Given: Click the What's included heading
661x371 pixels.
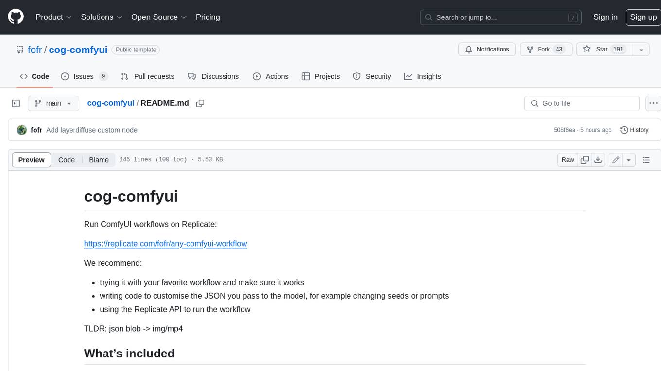Looking at the screenshot, I should [129, 354].
